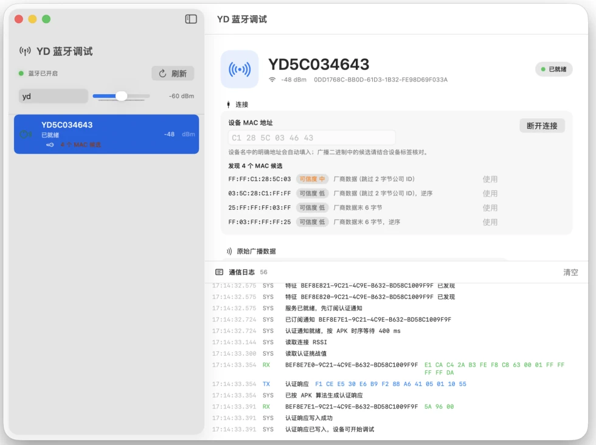Click the 可信度 中 confidence badge
The height and width of the screenshot is (445, 596).
point(312,179)
